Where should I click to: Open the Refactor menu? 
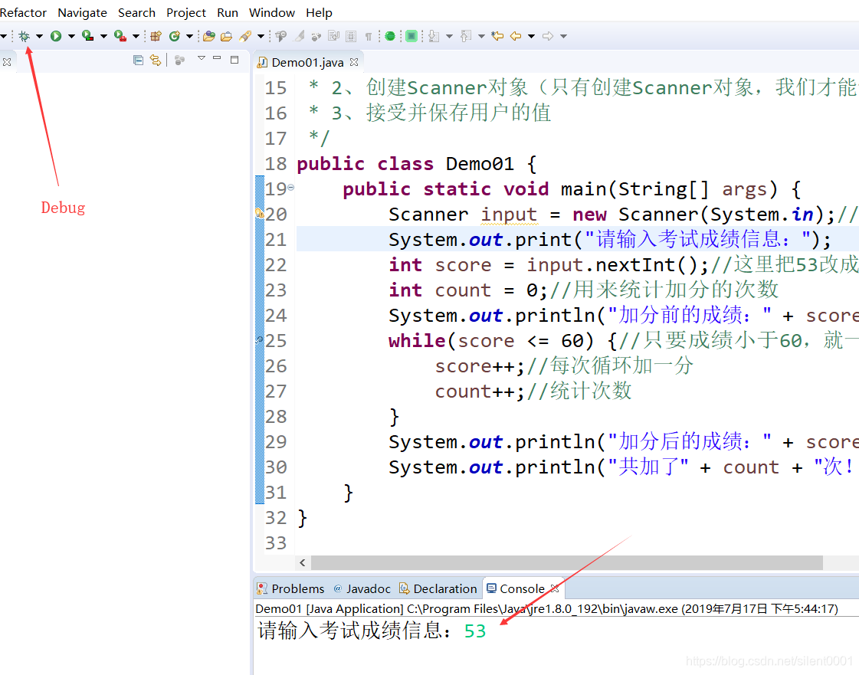[23, 12]
